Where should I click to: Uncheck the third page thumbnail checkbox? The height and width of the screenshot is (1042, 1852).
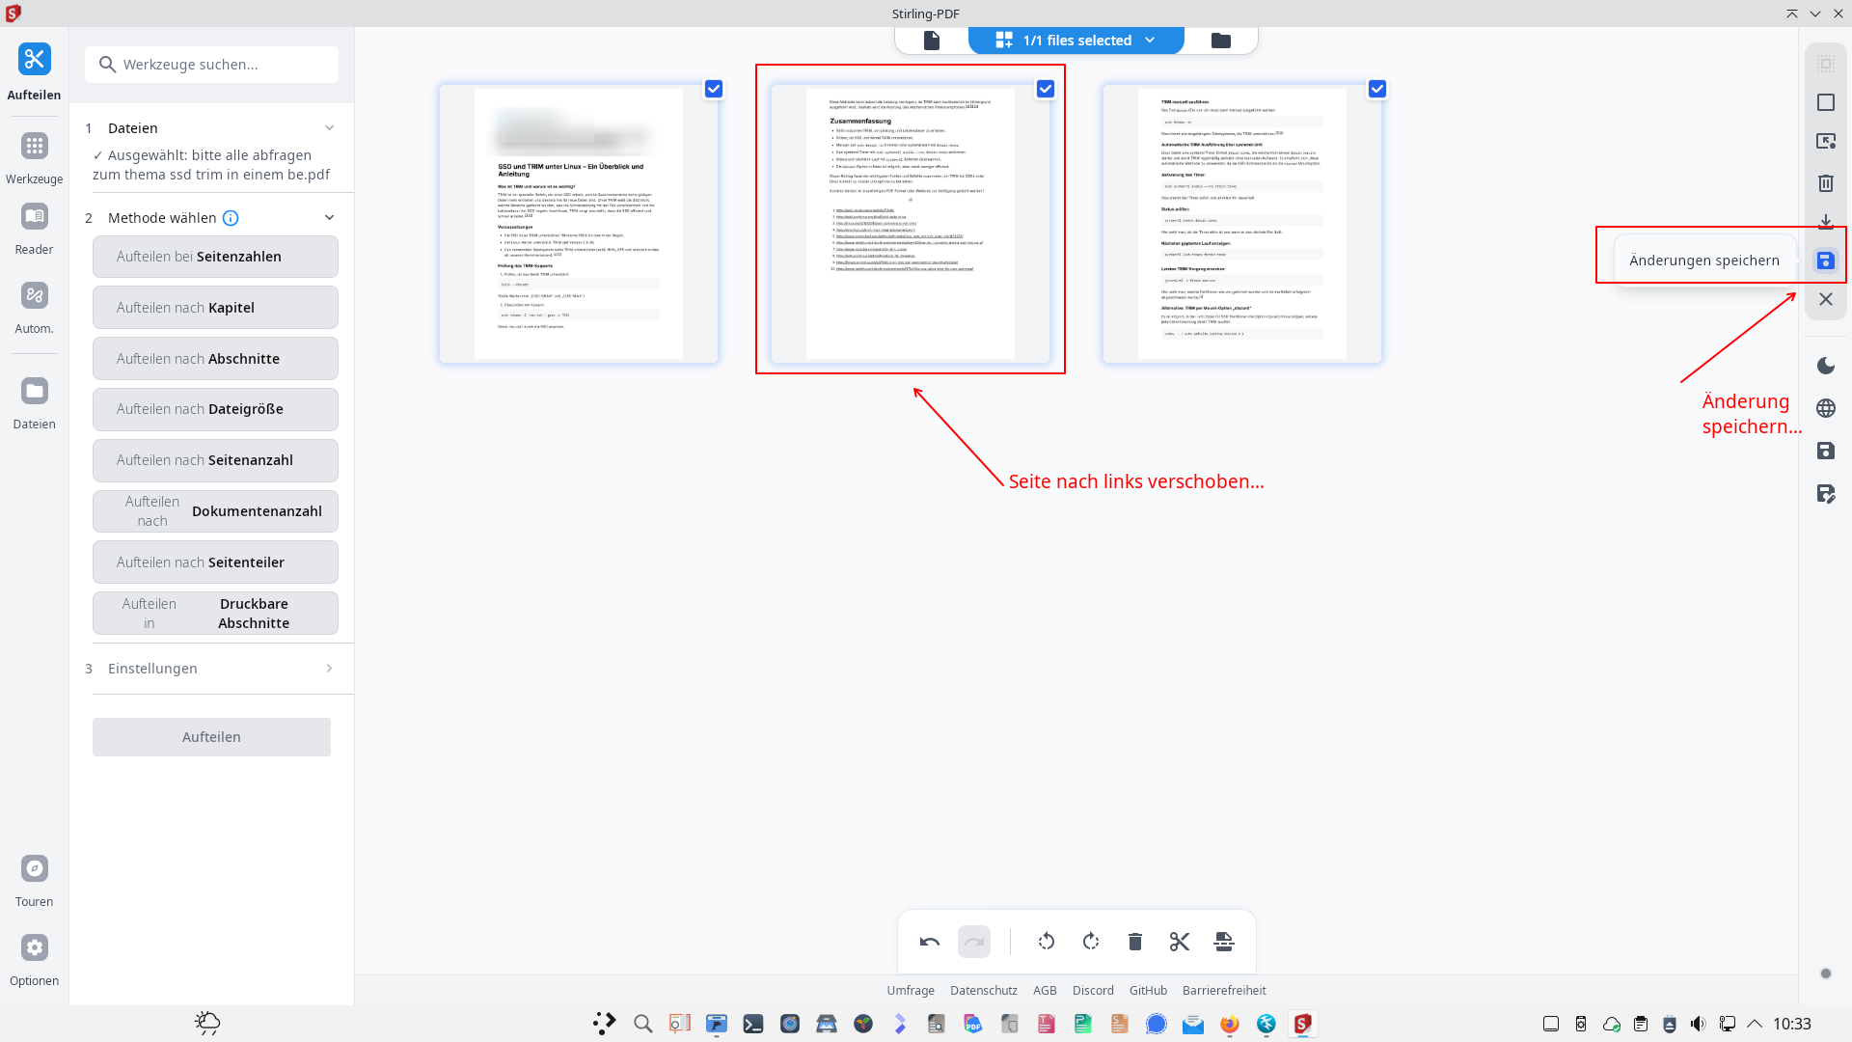pos(1377,89)
